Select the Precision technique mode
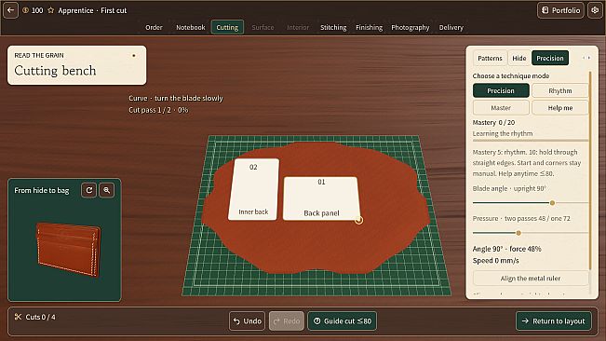This screenshot has width=606, height=341. (x=501, y=91)
